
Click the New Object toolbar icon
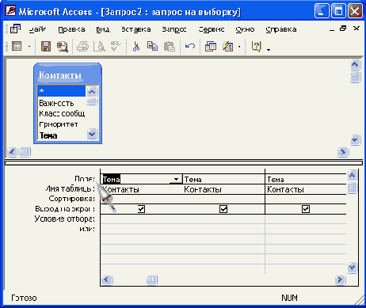tap(227, 47)
